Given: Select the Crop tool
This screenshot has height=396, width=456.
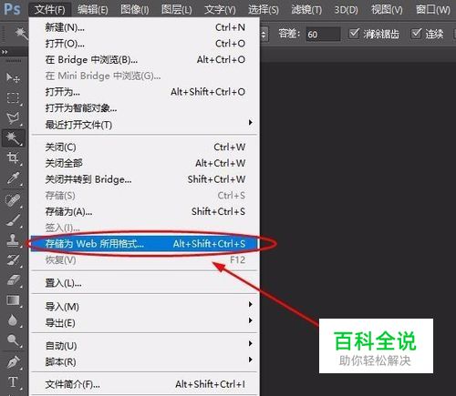Looking at the screenshot, I should (13, 157).
